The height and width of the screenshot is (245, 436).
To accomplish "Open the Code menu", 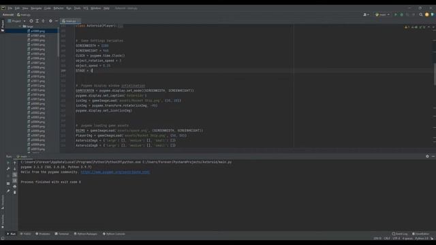I will [x=48, y=8].
